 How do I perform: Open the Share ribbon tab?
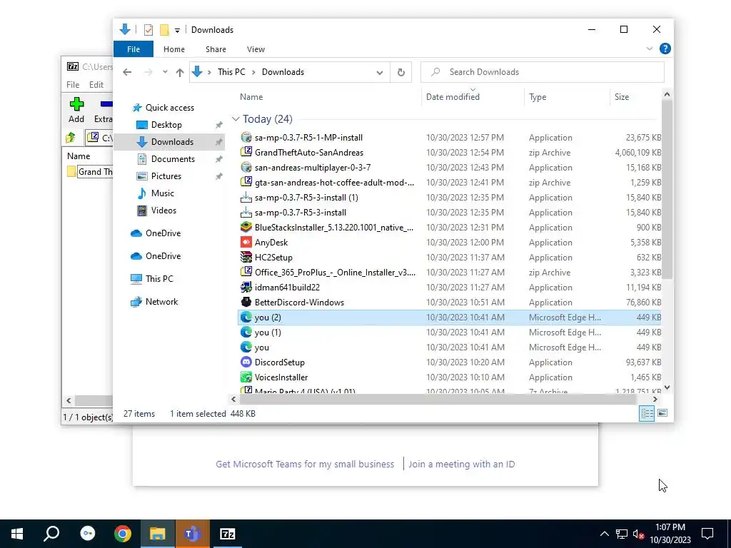216,49
